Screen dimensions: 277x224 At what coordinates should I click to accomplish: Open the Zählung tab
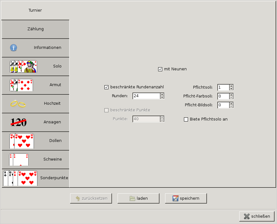tap(35, 29)
